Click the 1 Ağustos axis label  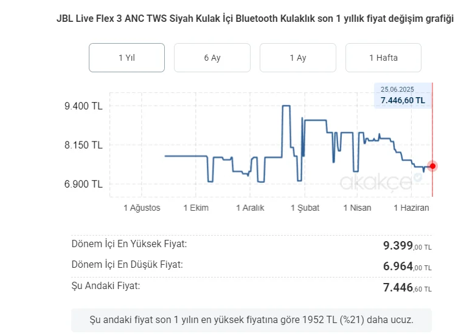(x=142, y=208)
